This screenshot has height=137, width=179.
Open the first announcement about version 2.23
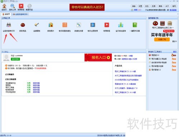(125, 72)
